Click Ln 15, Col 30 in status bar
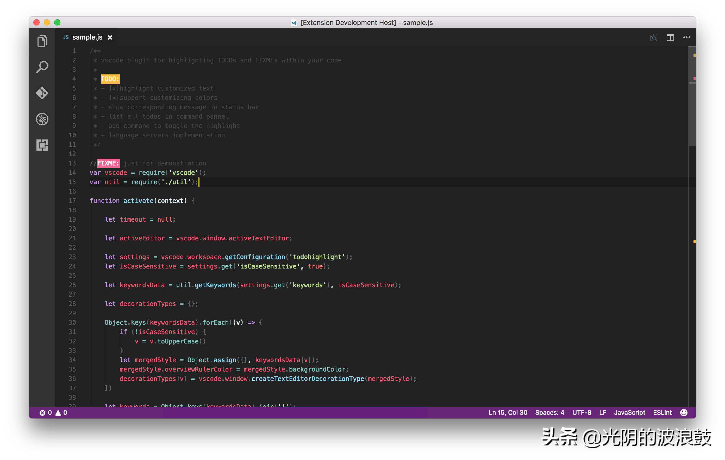Image resolution: width=725 pixels, height=460 pixels. tap(508, 412)
